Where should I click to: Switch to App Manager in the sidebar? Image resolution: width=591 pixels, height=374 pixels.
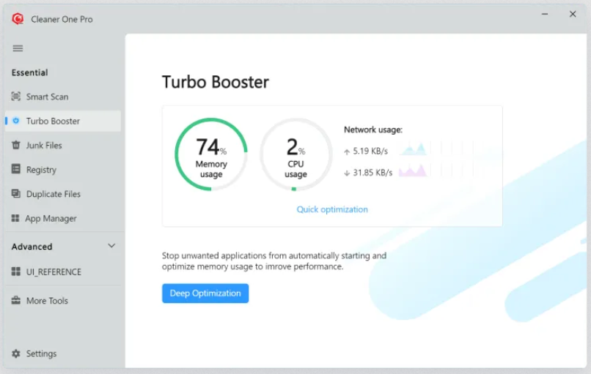coord(51,219)
